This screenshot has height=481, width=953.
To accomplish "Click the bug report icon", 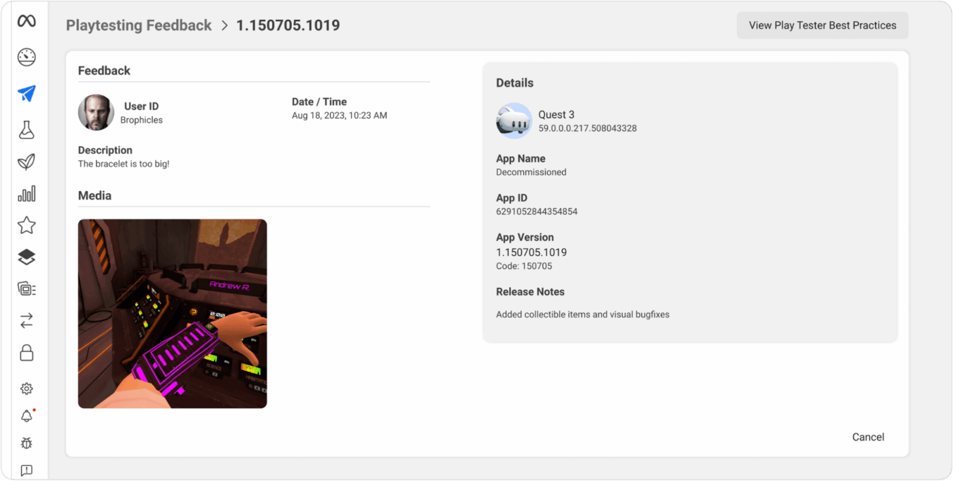I will tap(27, 443).
